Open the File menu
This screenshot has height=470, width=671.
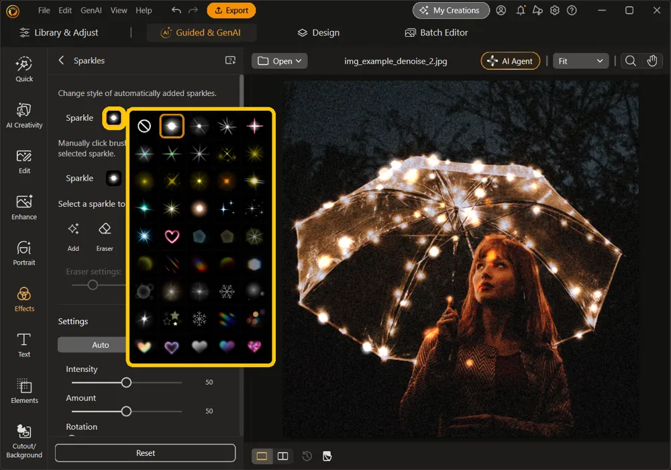44,10
